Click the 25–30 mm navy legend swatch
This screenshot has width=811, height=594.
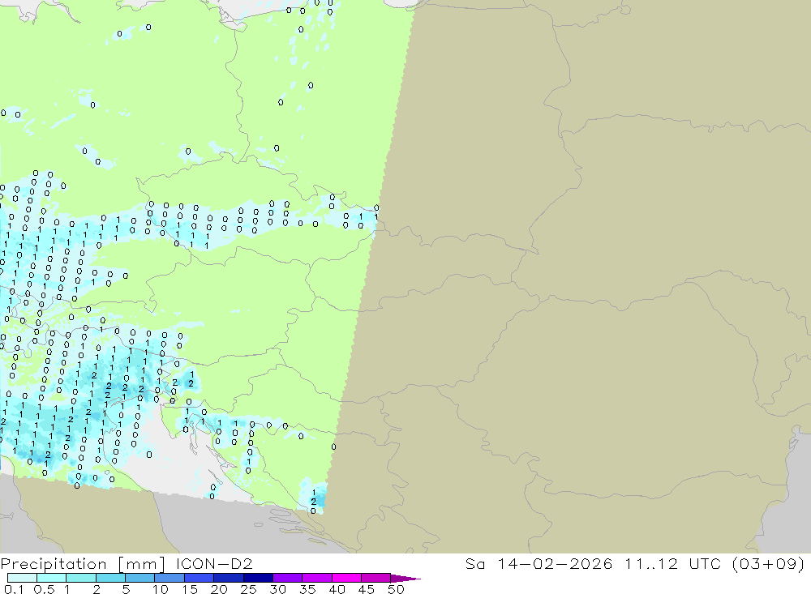pos(258,578)
